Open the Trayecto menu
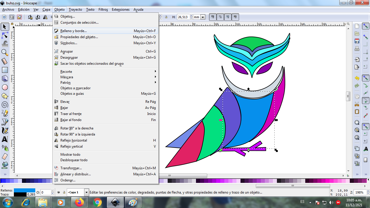The width and height of the screenshot is (370, 208). point(75,10)
